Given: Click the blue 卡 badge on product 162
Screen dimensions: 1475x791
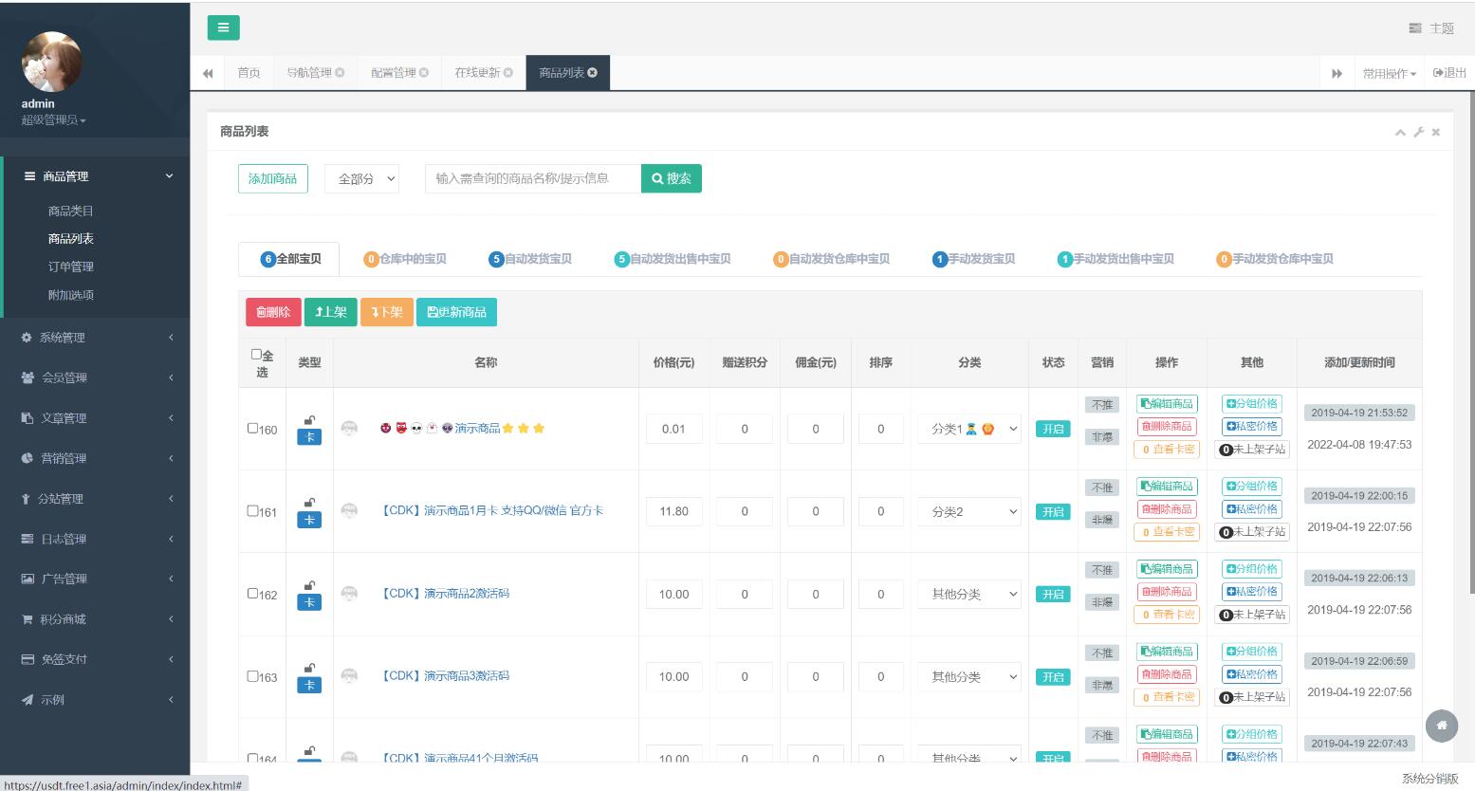Looking at the screenshot, I should [309, 602].
